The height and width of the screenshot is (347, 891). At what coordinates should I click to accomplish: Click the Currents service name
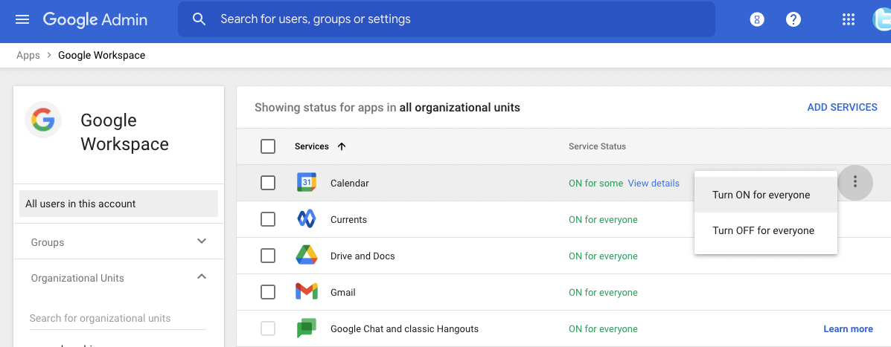[x=348, y=219]
